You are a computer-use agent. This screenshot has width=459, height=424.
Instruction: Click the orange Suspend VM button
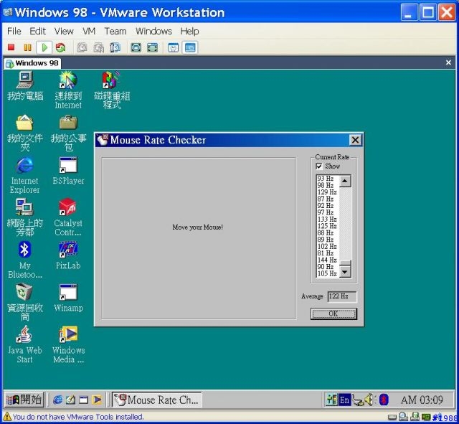tap(27, 47)
